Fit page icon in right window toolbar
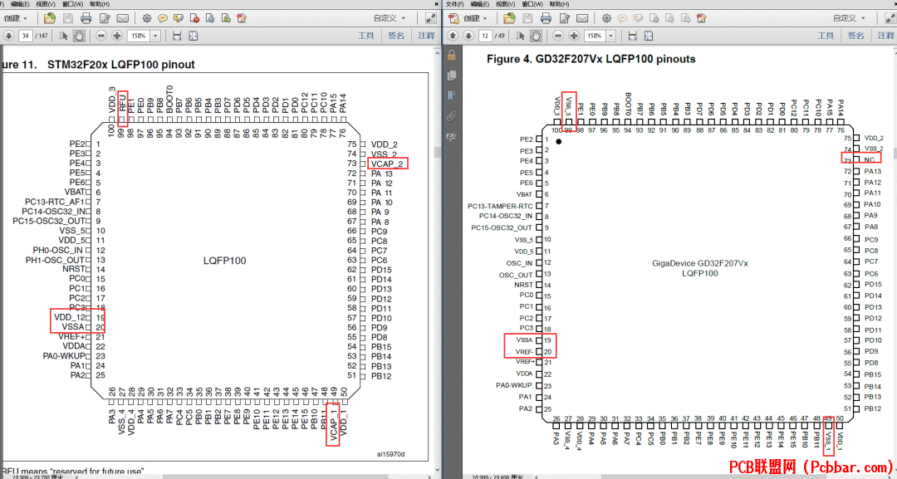Viewport: 897px width, 479px height. click(649, 36)
